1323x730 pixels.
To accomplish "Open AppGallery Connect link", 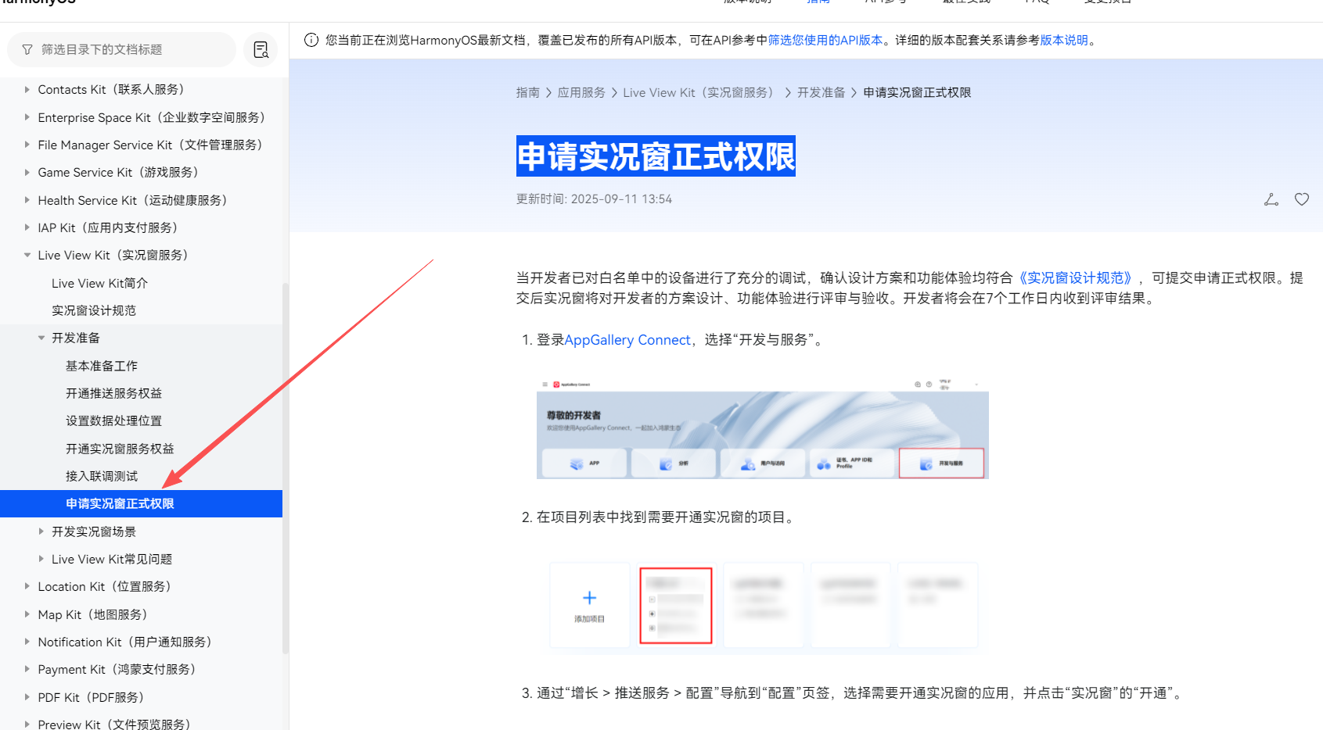I will click(x=627, y=340).
